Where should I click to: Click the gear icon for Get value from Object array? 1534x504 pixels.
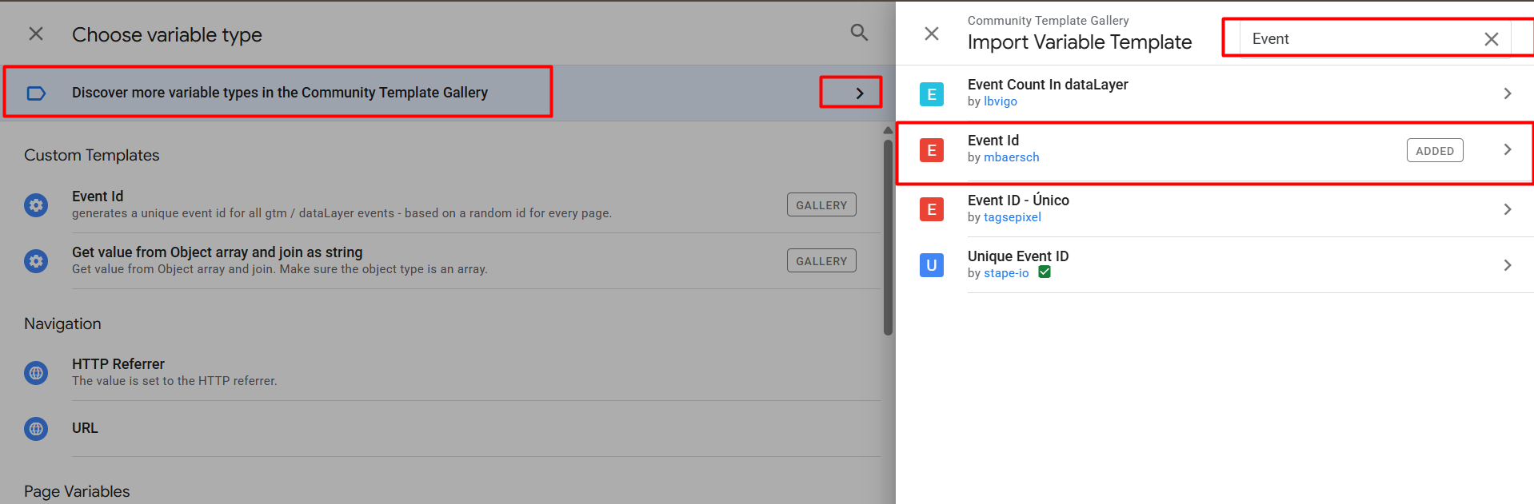[x=36, y=261]
